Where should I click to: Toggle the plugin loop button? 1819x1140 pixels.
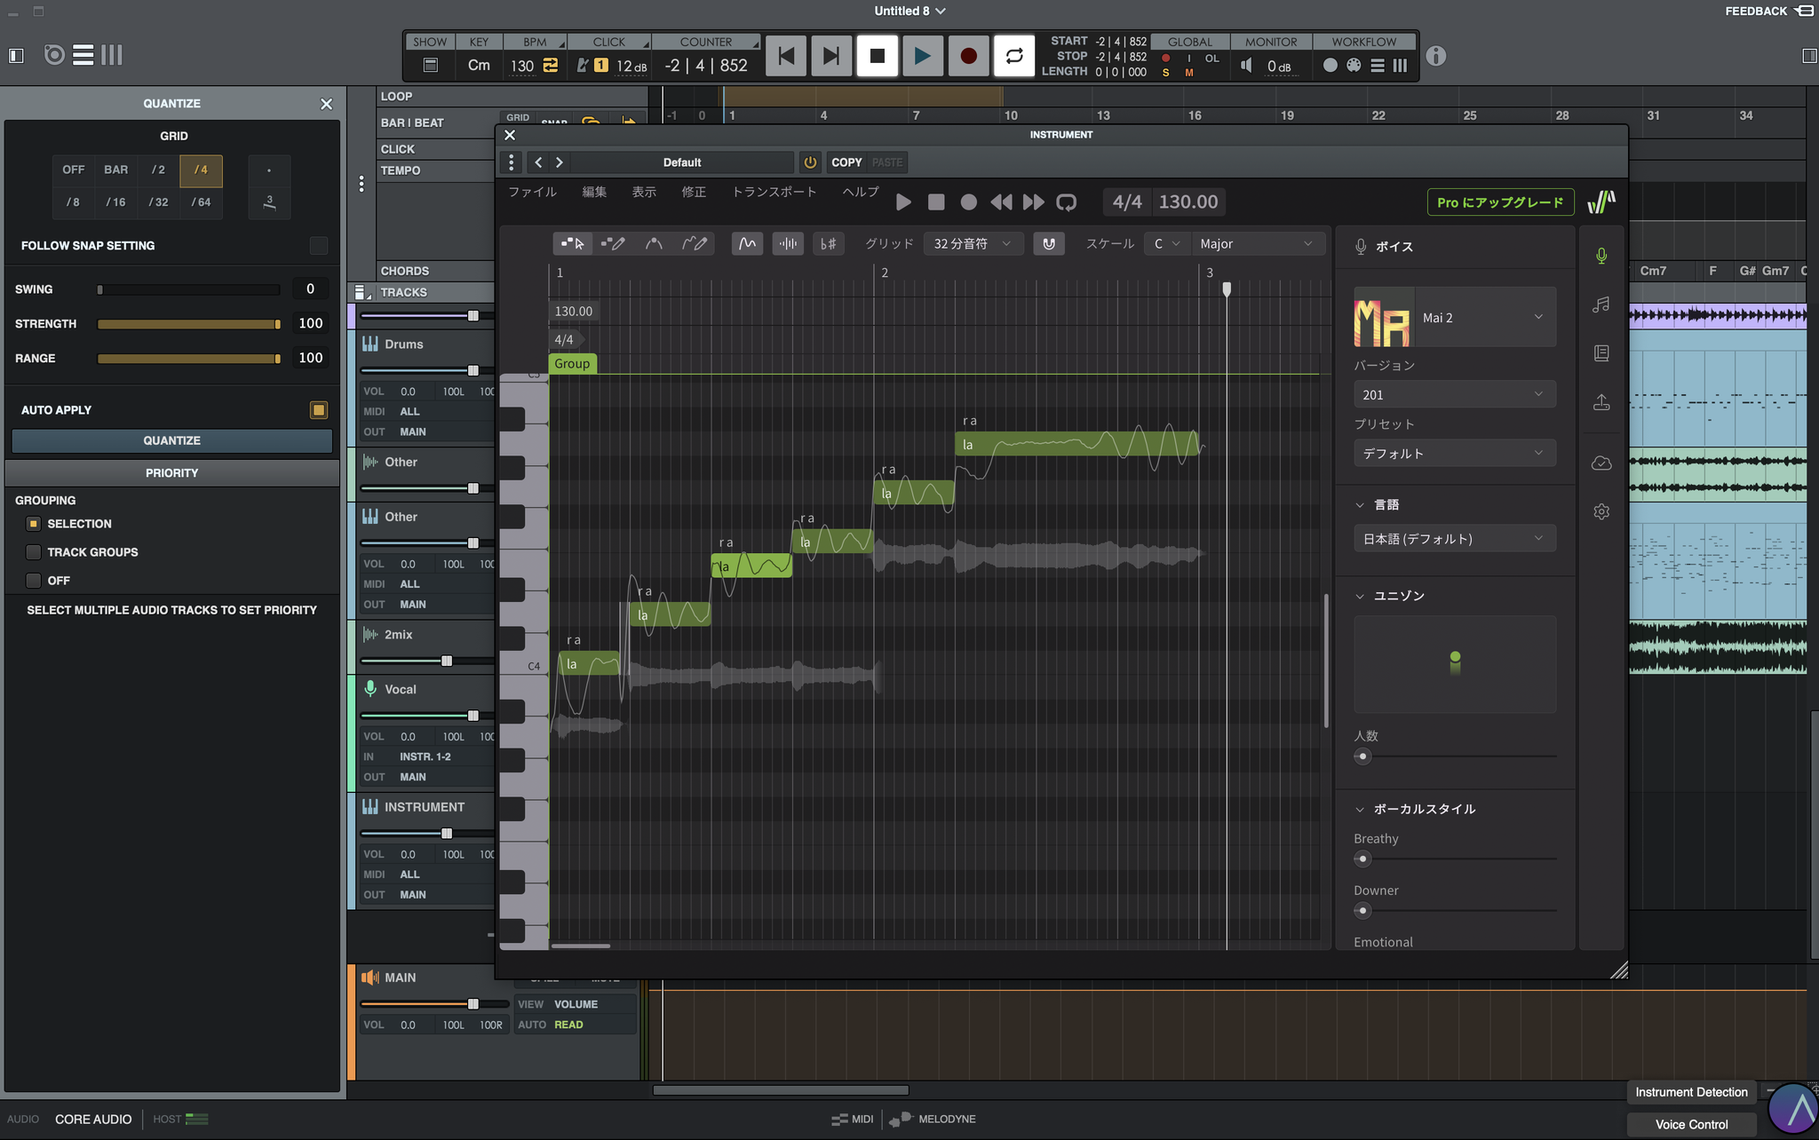click(x=1066, y=202)
